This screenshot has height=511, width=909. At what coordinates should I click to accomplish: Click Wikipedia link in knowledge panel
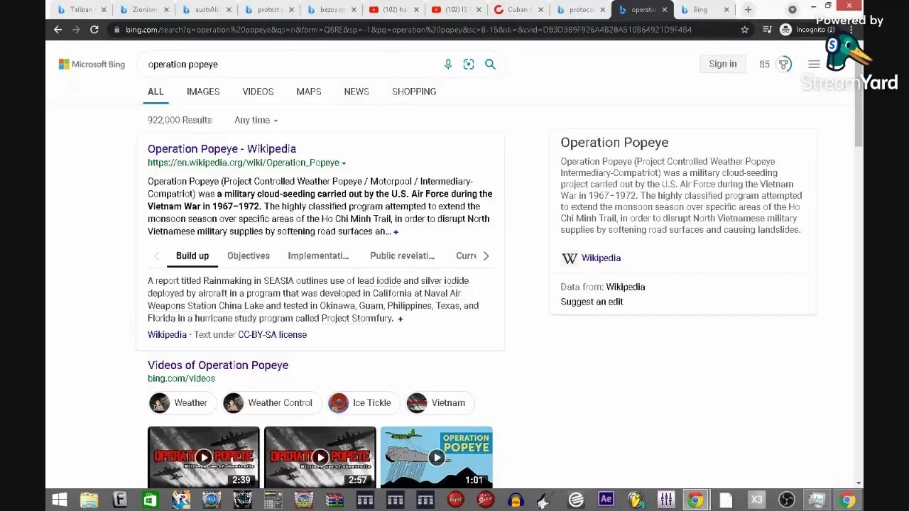[601, 258]
